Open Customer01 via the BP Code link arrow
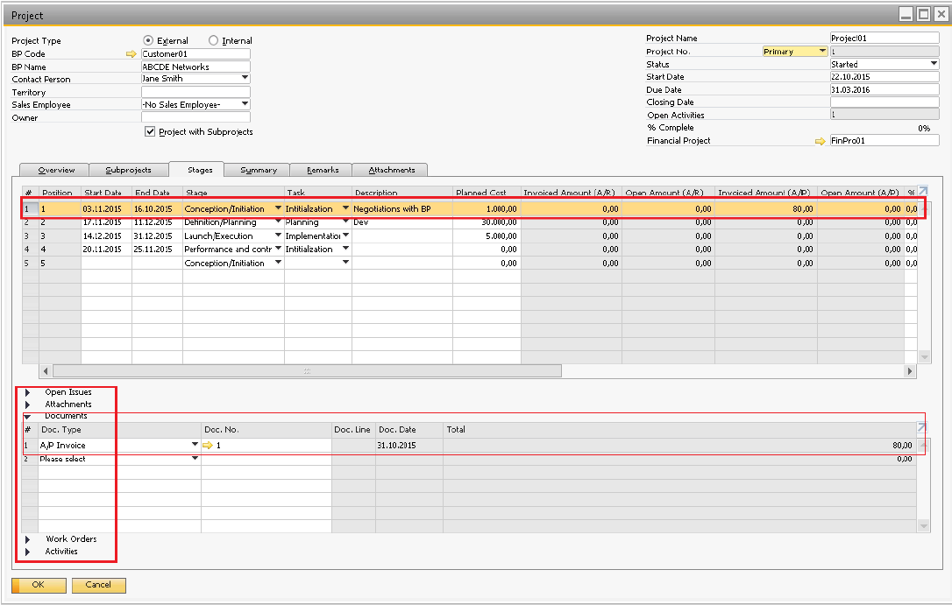This screenshot has height=605, width=952. tap(130, 53)
